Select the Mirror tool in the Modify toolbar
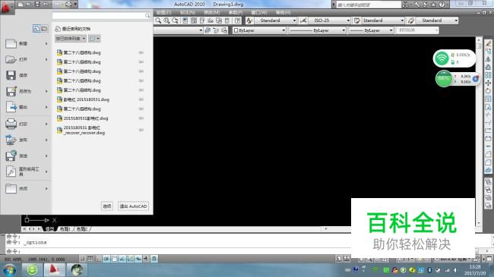 488,59
